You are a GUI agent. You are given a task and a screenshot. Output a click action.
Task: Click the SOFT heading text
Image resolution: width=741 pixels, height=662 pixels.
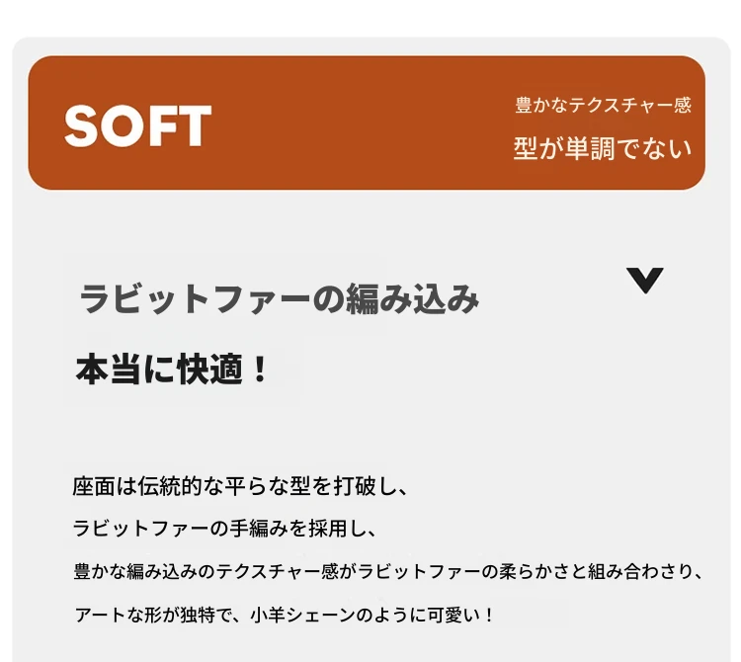[138, 125]
